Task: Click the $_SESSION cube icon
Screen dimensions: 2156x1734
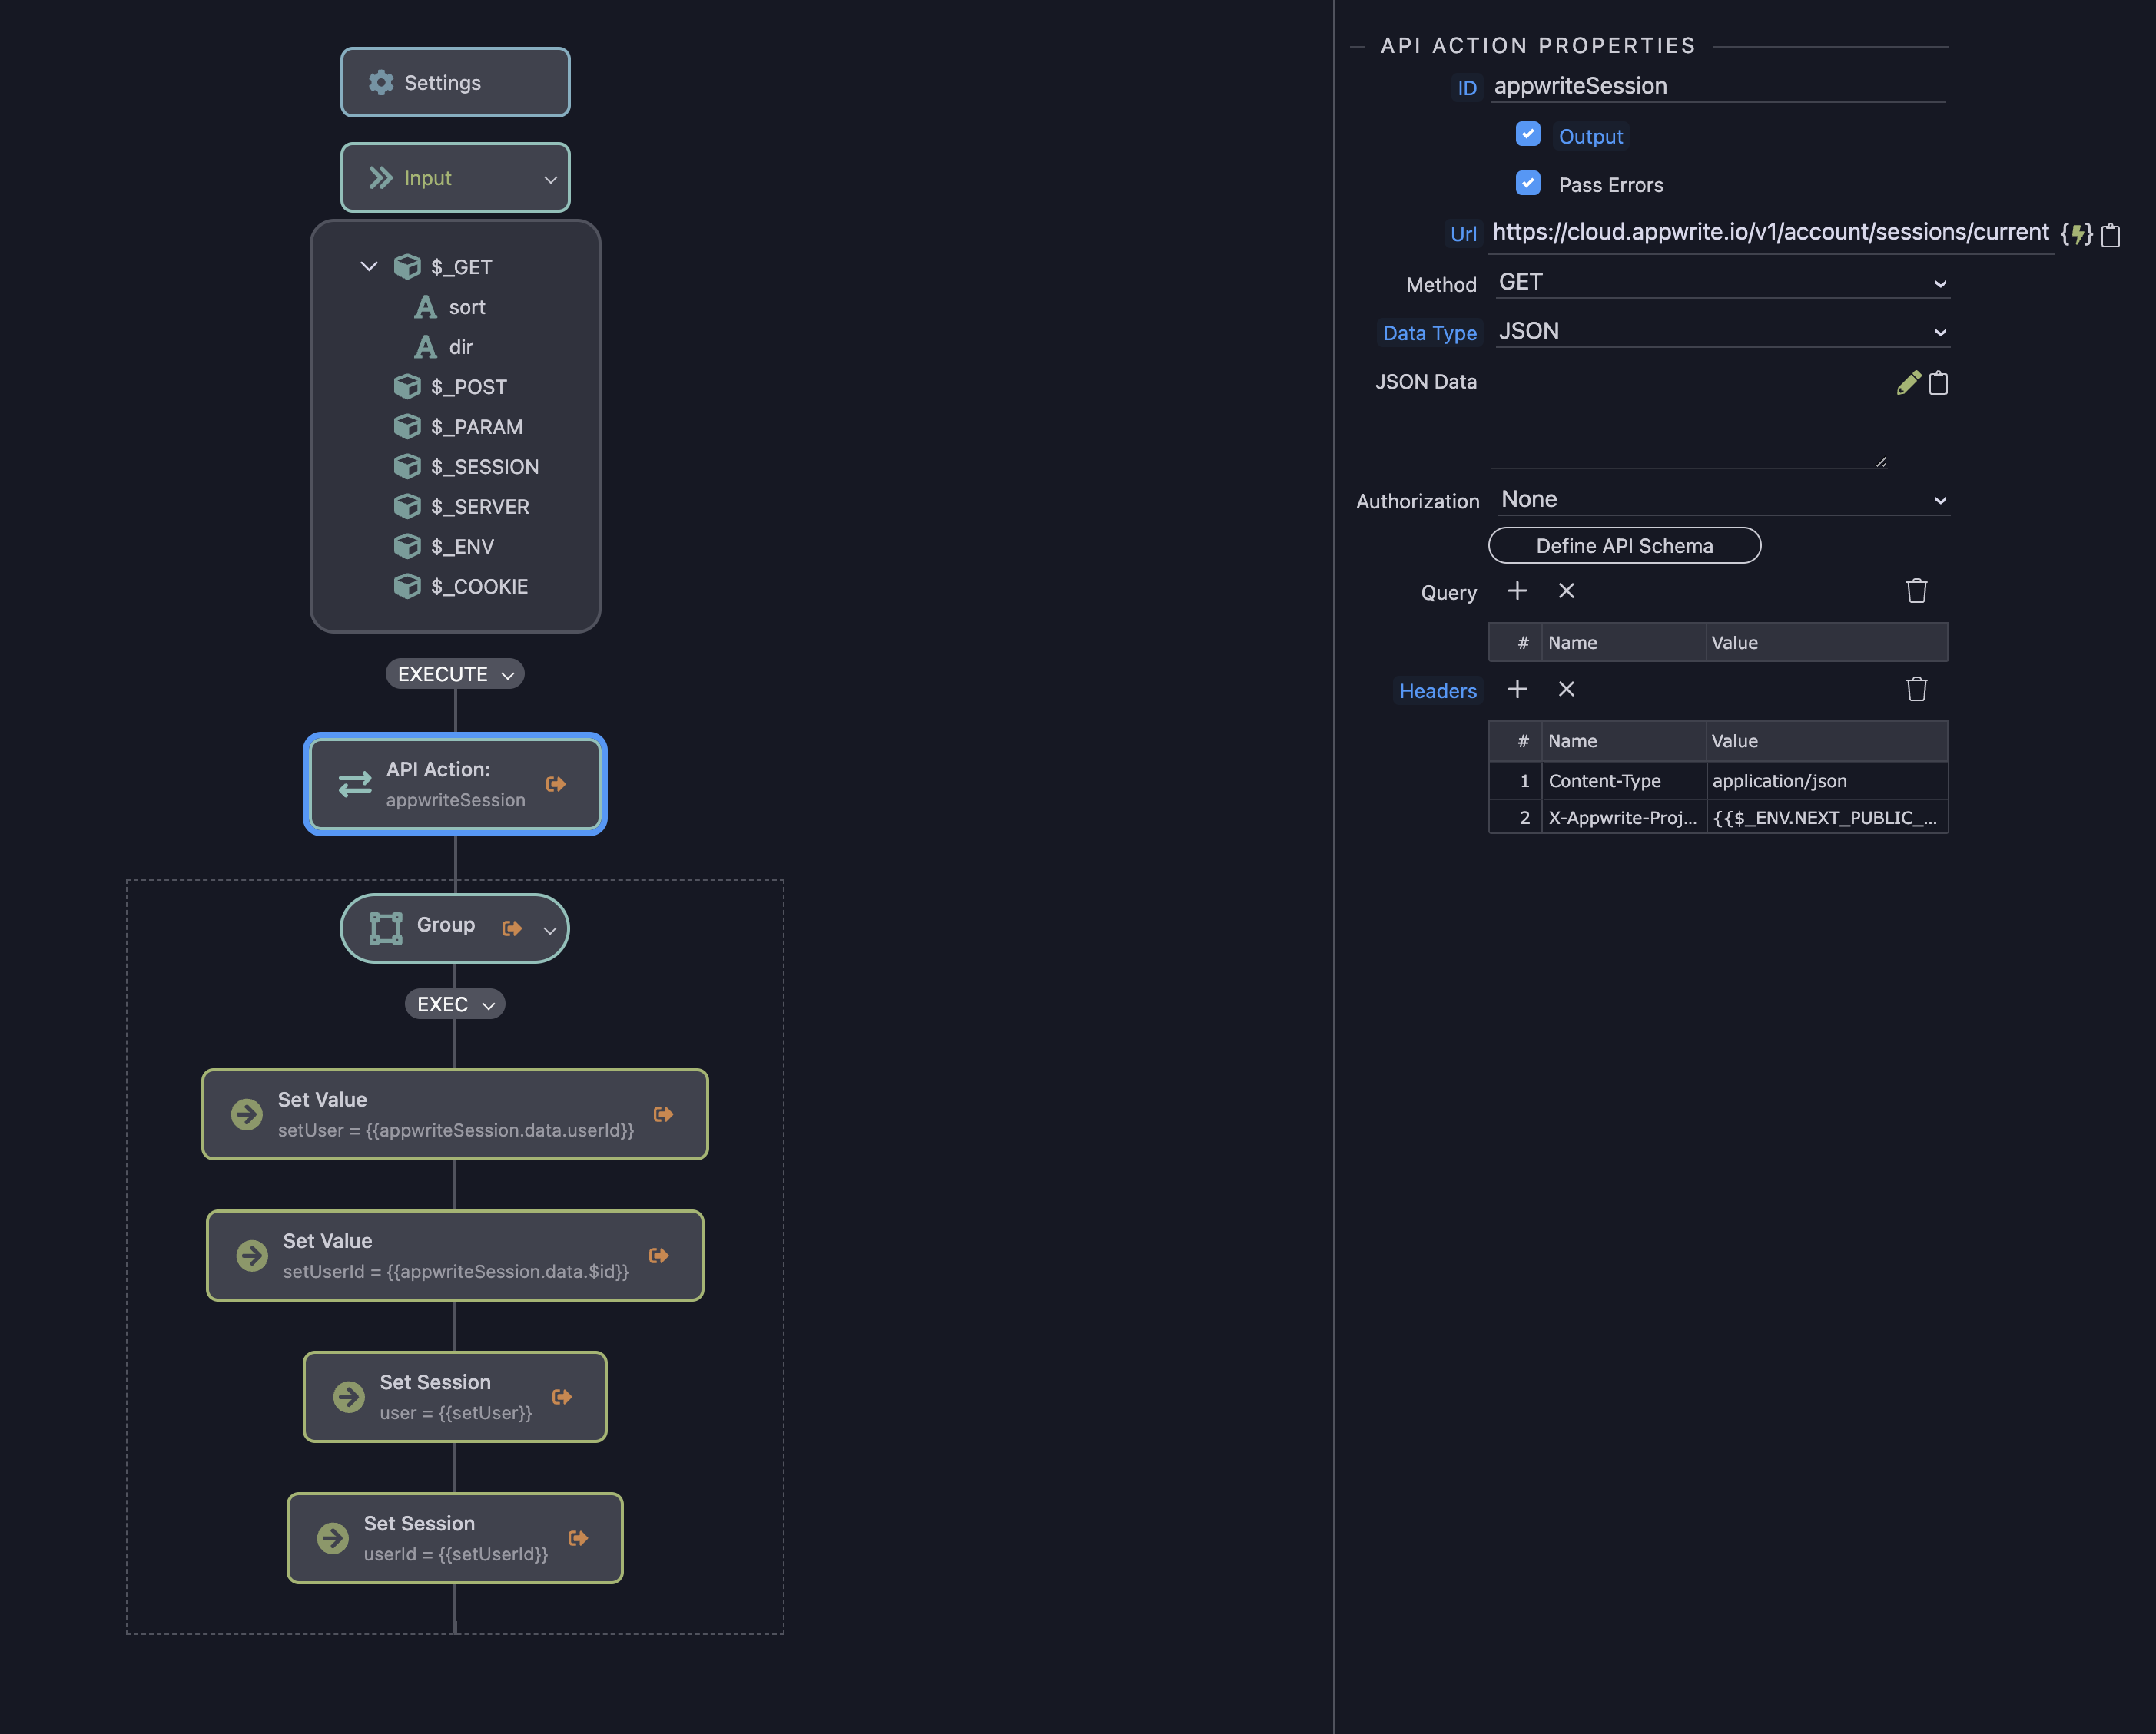Action: [x=407, y=467]
